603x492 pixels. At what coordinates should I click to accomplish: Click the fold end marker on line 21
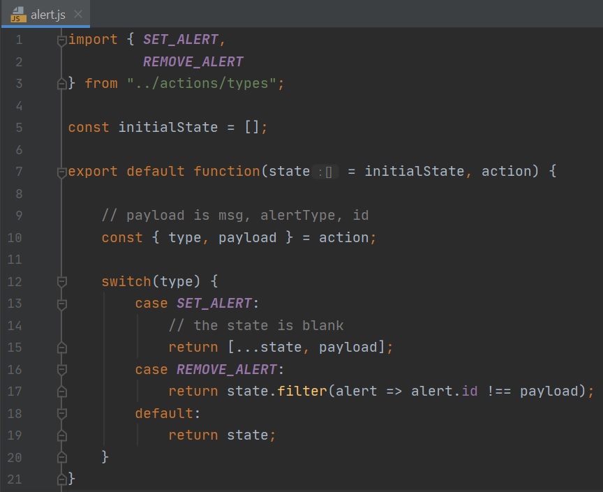click(x=61, y=479)
